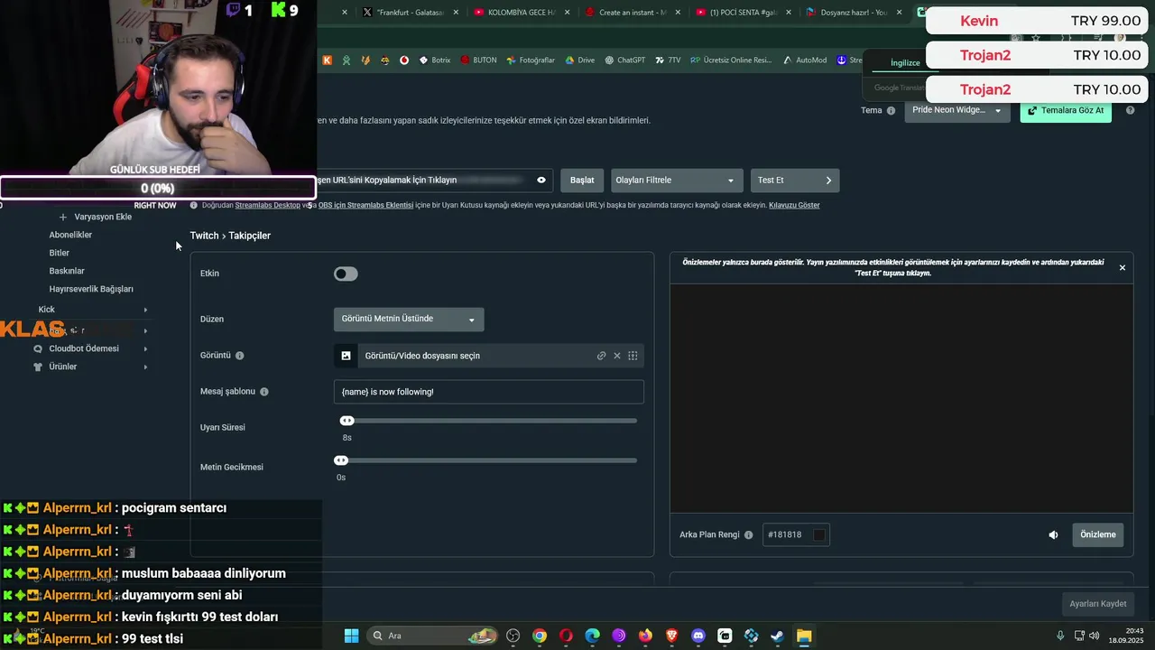The height and width of the screenshot is (650, 1155).
Task: Close the preview notice with X
Action: (x=1123, y=268)
